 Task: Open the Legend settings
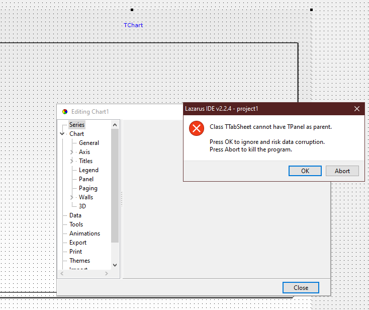tap(88, 170)
